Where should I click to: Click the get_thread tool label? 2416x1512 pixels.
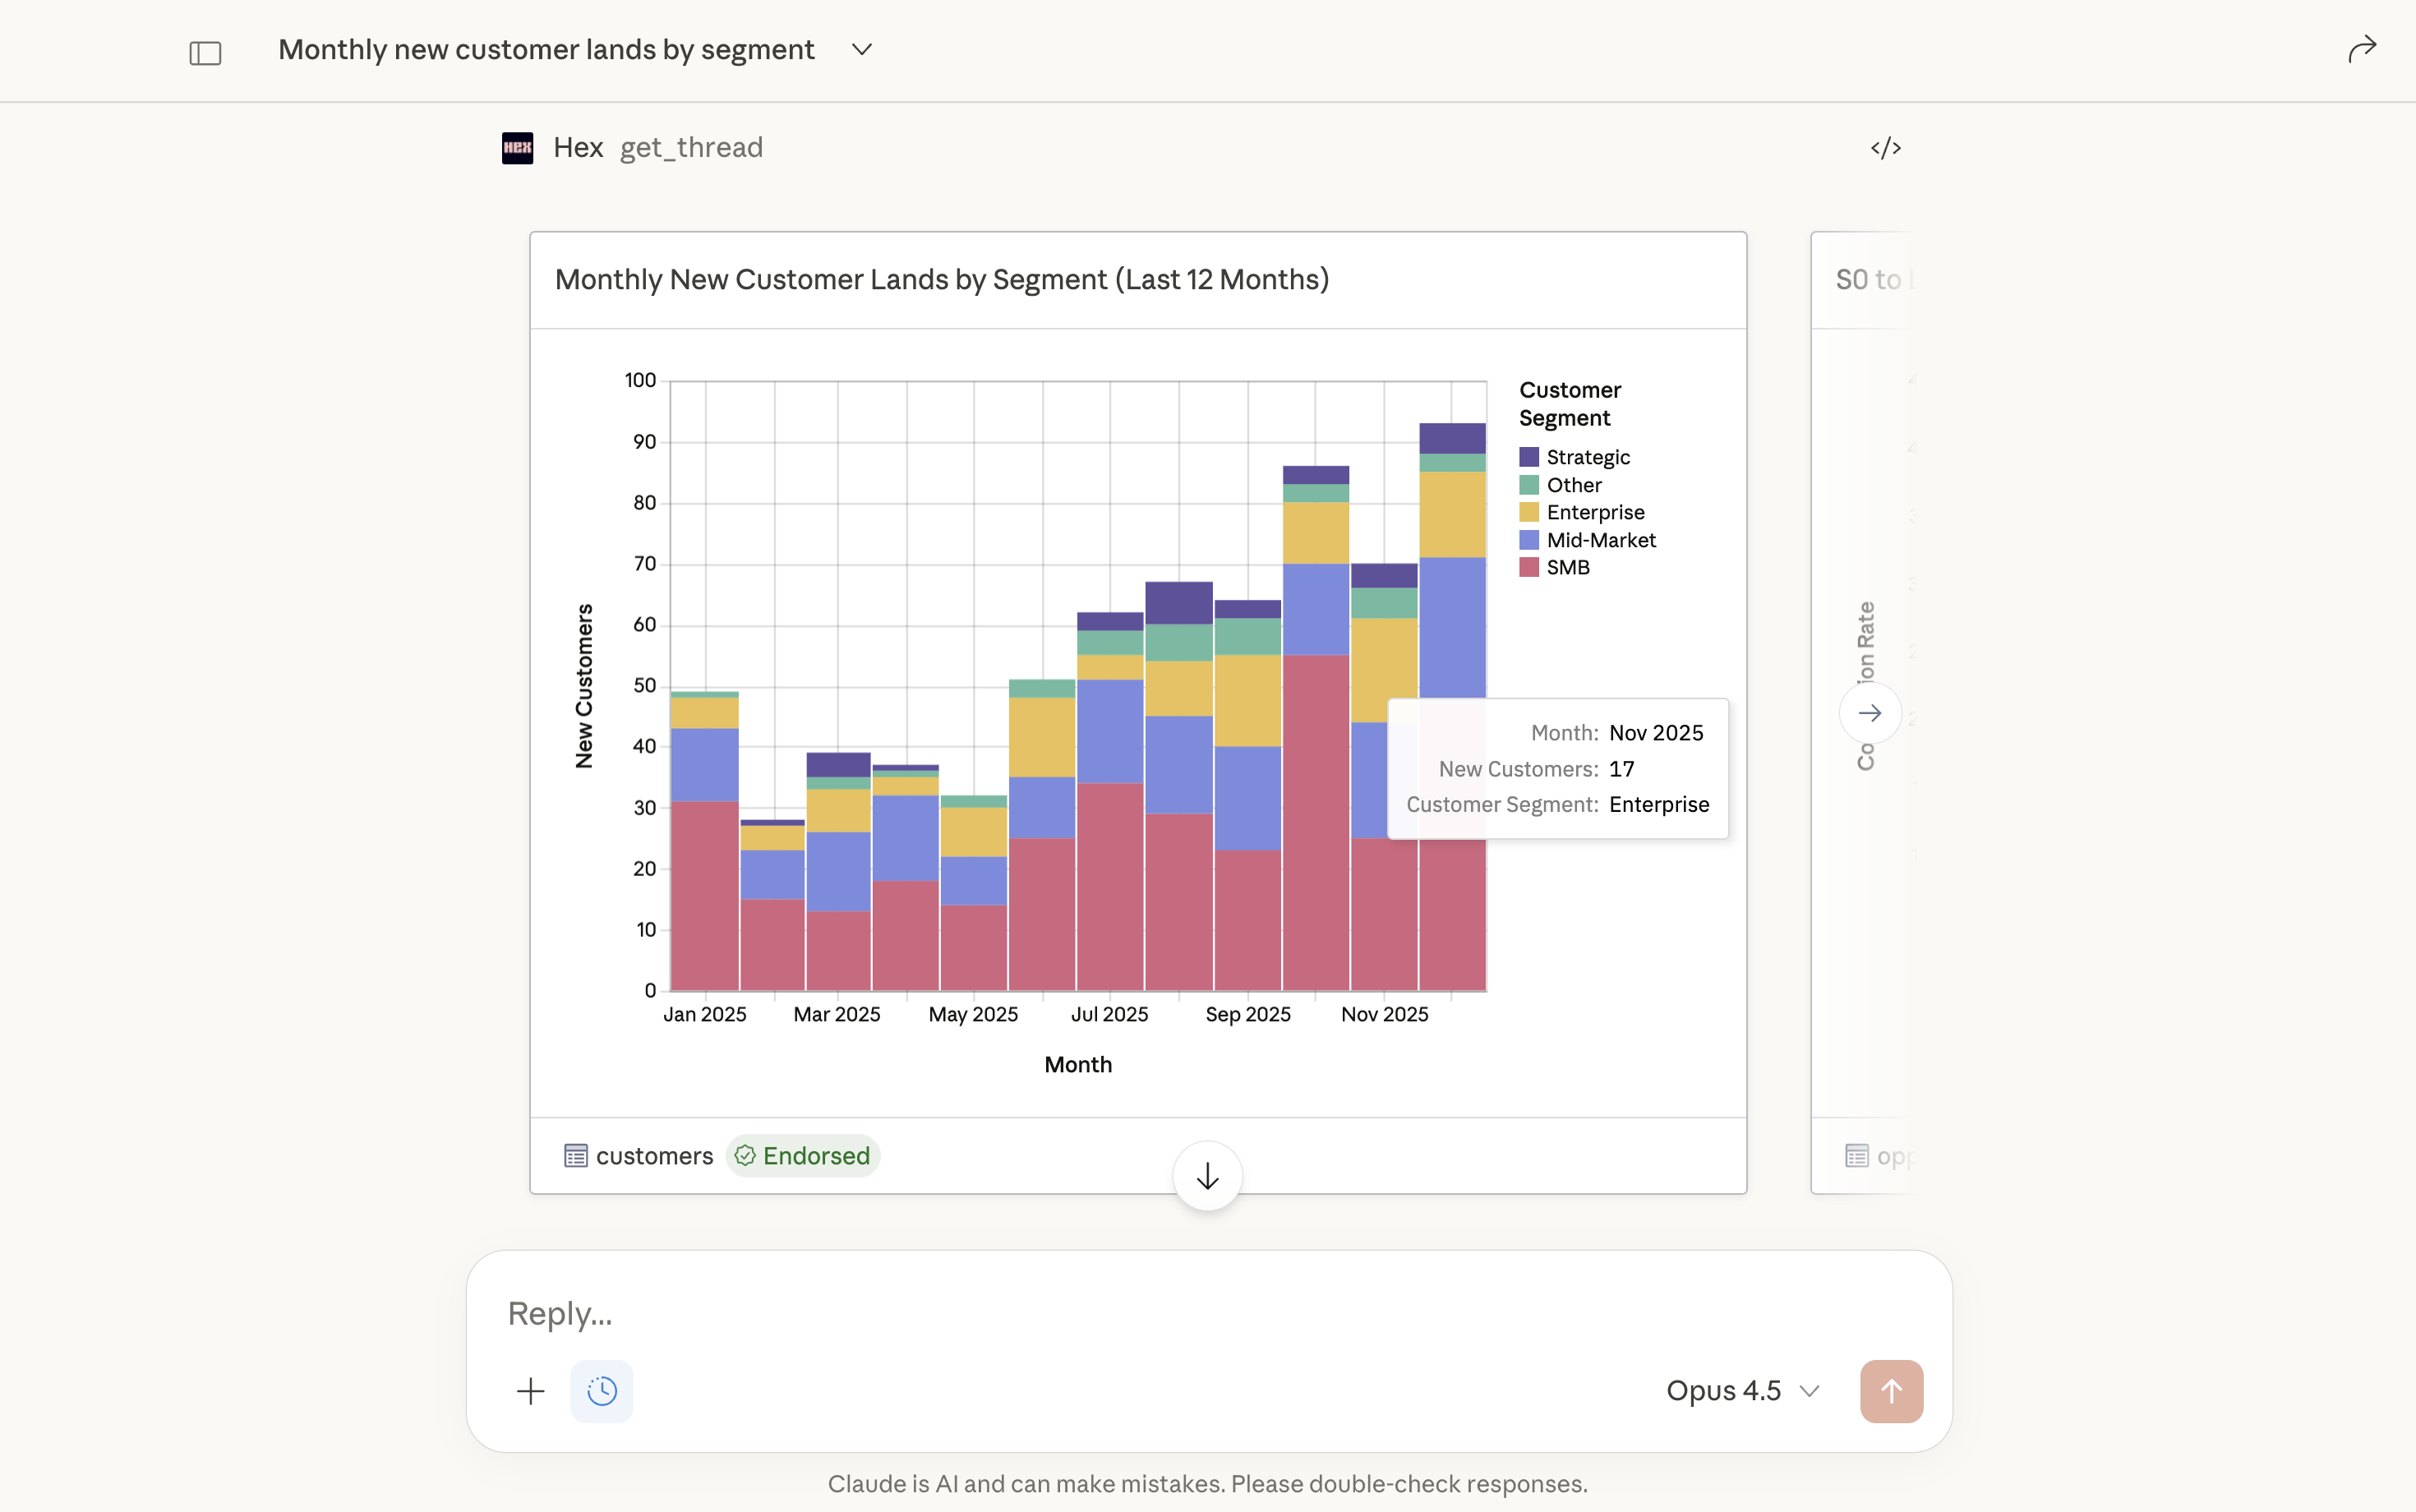pyautogui.click(x=691, y=148)
